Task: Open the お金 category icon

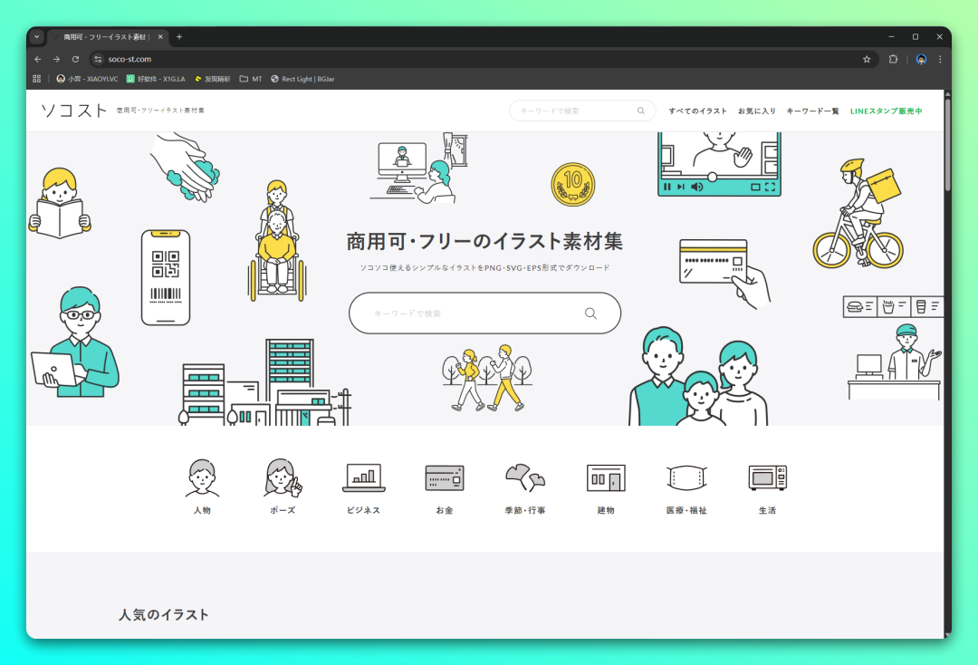Action: point(444,477)
